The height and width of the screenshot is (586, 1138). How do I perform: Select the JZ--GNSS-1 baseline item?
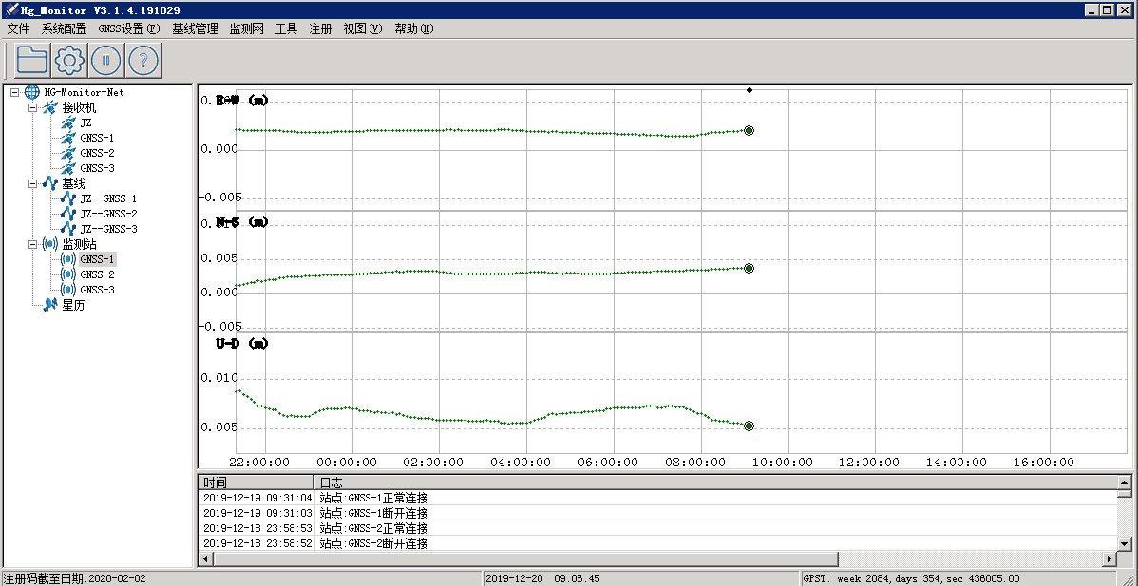click(108, 198)
